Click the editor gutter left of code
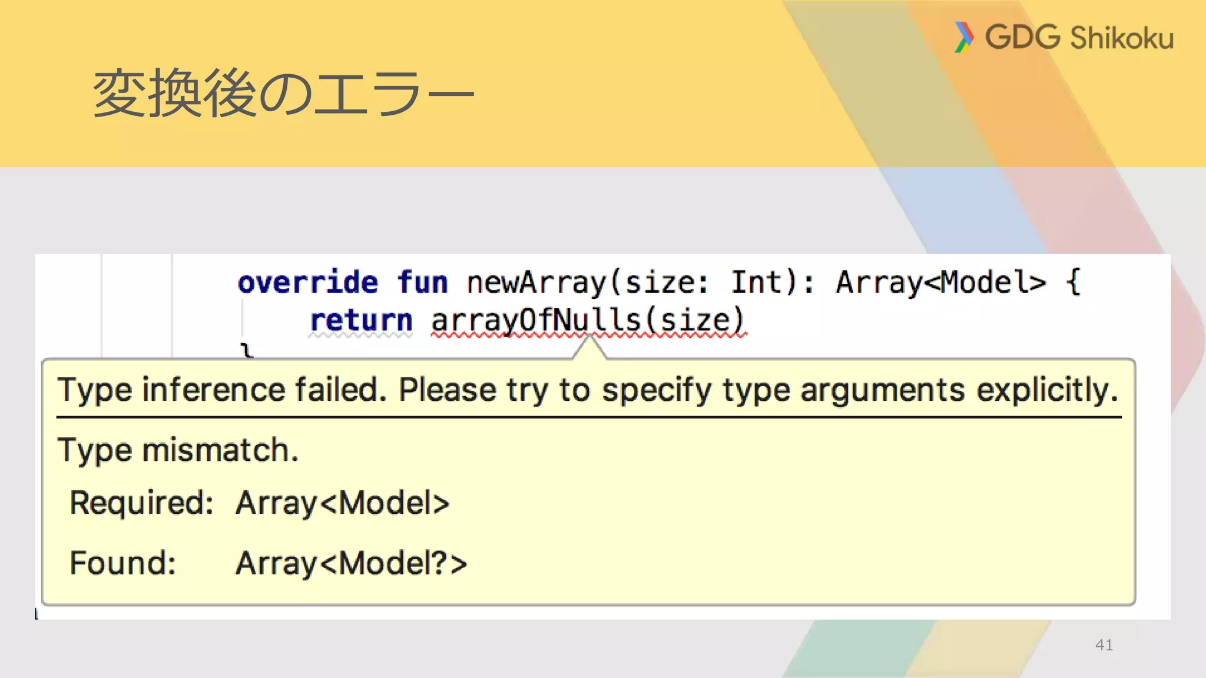The height and width of the screenshot is (678, 1206). (137, 306)
